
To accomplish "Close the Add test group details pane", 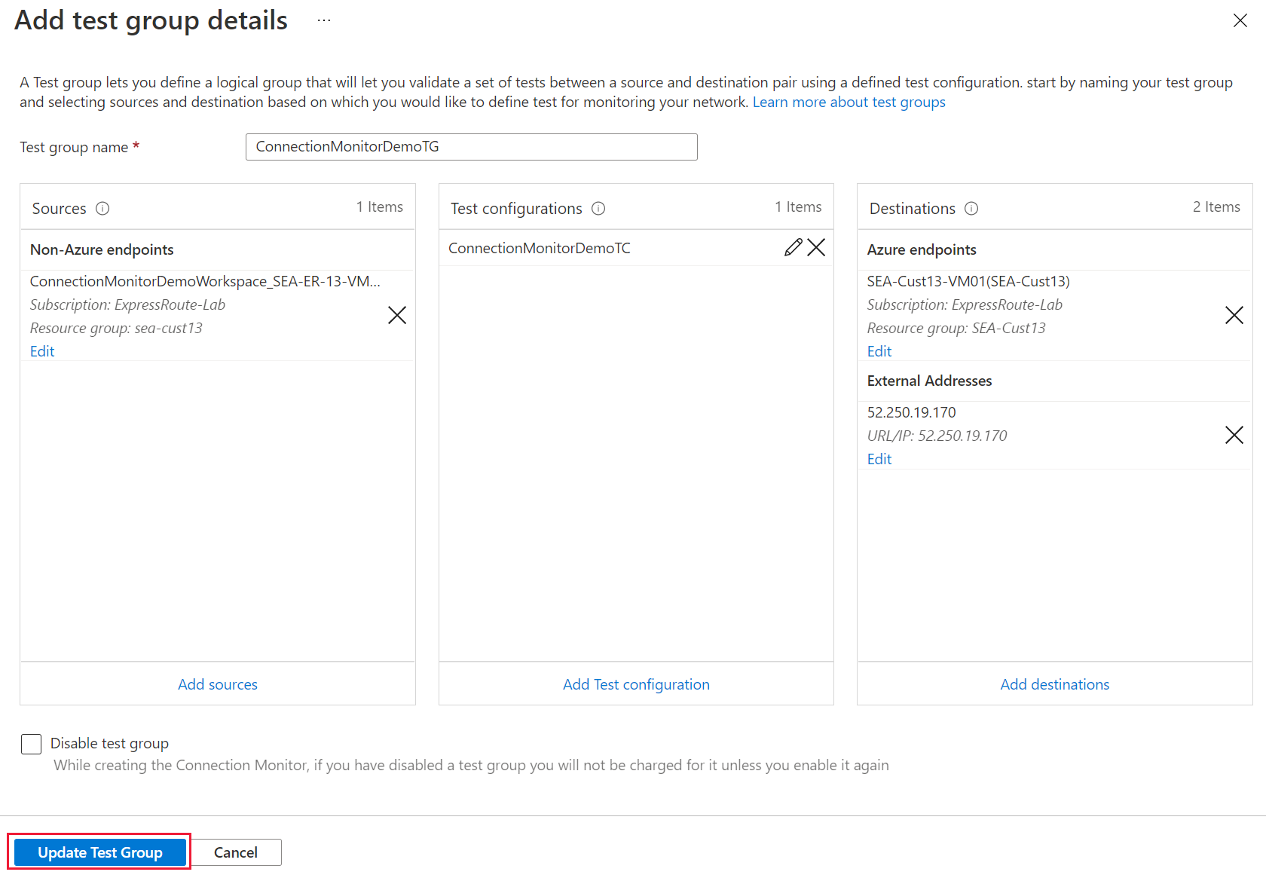I will [1240, 20].
